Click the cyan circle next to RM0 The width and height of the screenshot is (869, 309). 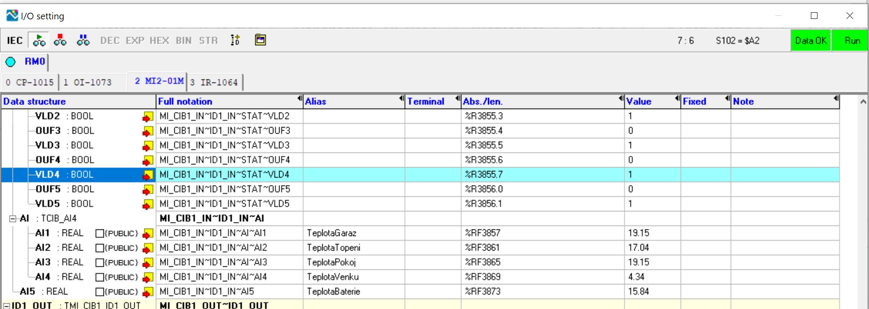11,62
